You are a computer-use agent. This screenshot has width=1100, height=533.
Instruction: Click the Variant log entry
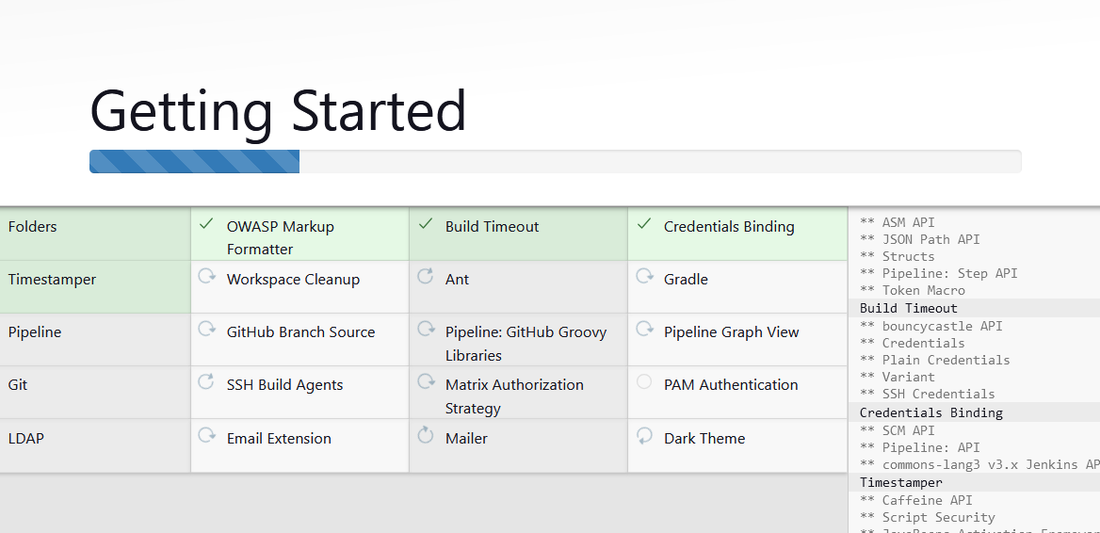tap(898, 377)
